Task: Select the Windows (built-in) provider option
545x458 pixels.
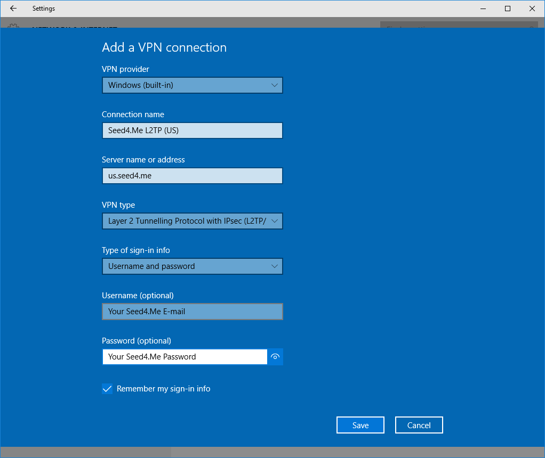Action: (x=192, y=85)
